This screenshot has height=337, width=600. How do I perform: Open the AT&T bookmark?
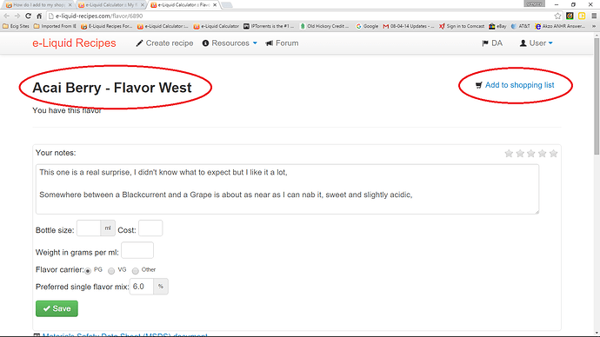click(520, 26)
